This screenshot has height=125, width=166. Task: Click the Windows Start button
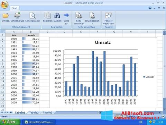[10, 122]
